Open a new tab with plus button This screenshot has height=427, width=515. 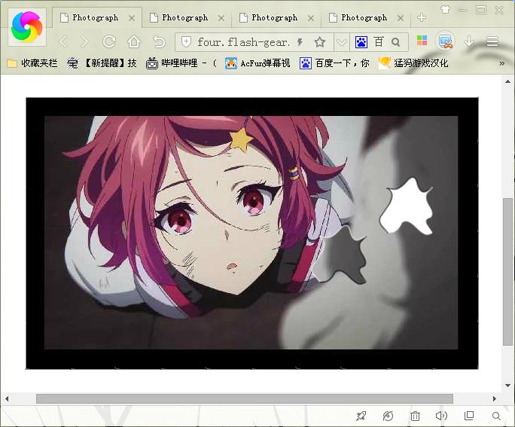click(422, 17)
